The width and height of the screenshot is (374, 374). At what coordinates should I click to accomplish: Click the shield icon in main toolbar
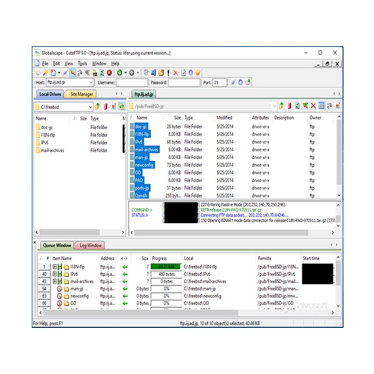pos(198,73)
